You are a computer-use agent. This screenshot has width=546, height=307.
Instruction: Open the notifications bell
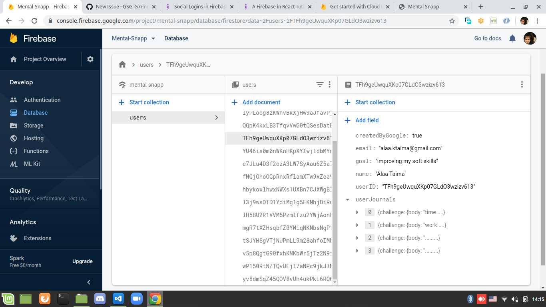pyautogui.click(x=512, y=38)
